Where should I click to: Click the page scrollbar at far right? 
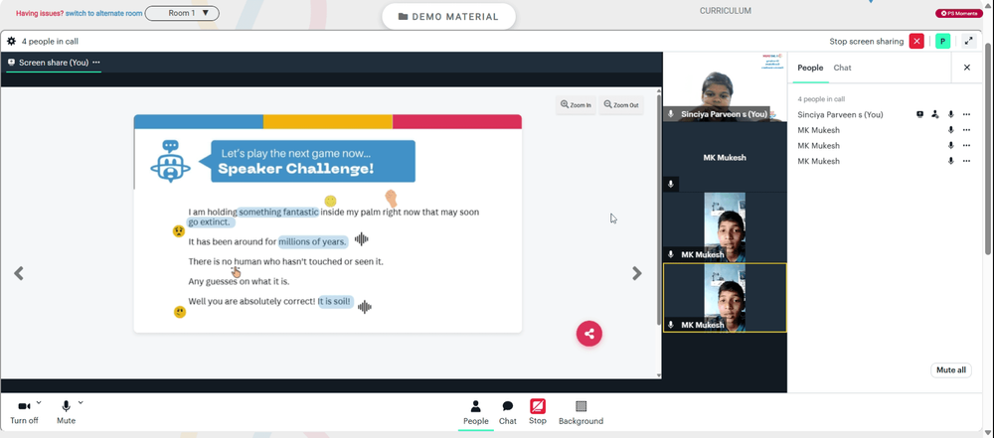click(x=990, y=146)
